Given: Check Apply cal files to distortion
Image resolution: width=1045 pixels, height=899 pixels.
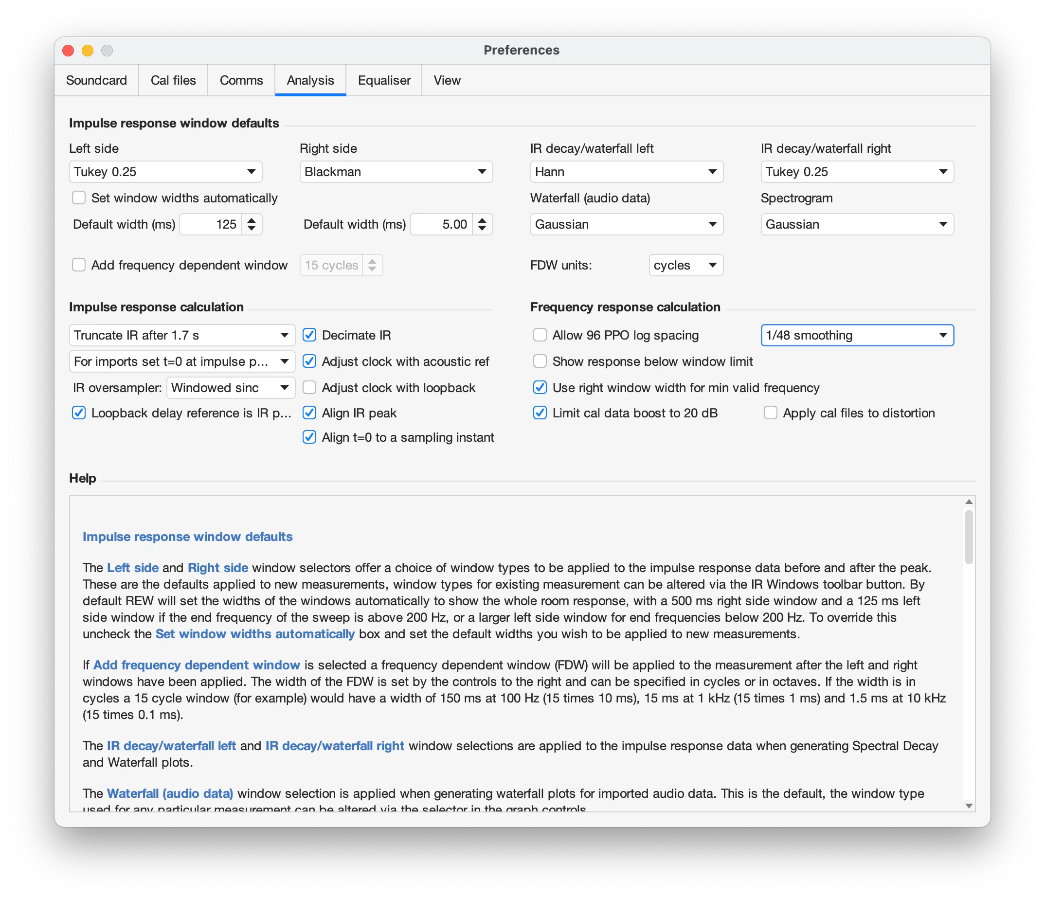Looking at the screenshot, I should click(x=770, y=413).
